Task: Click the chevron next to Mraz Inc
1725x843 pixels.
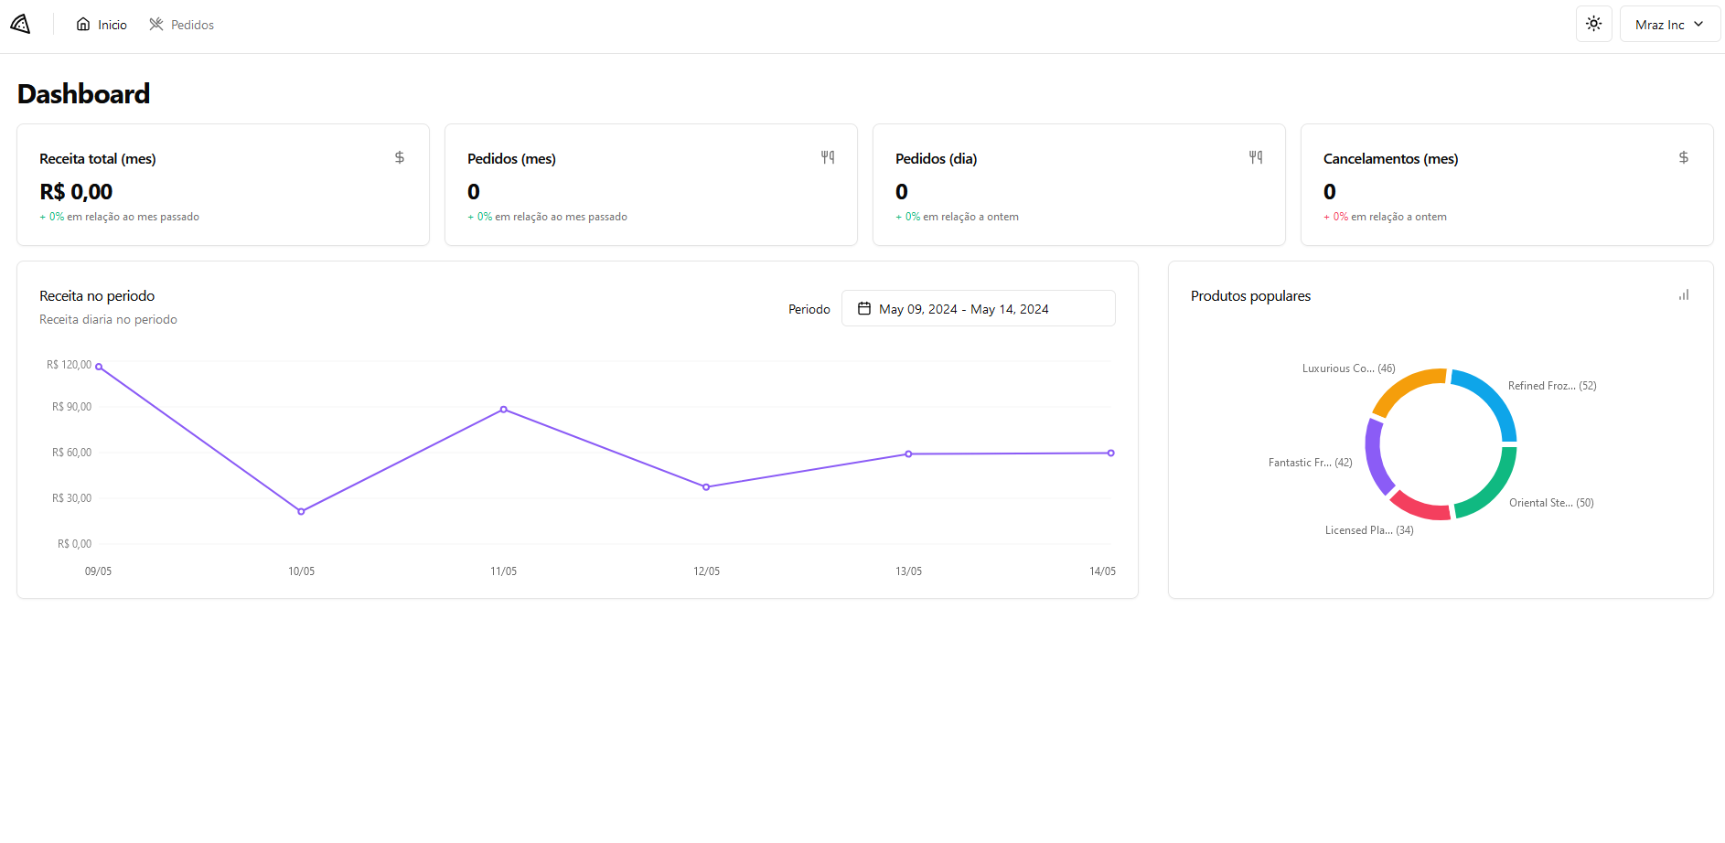Action: click(x=1698, y=24)
